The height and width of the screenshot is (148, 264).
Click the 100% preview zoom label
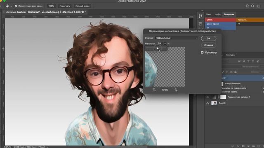point(165,90)
